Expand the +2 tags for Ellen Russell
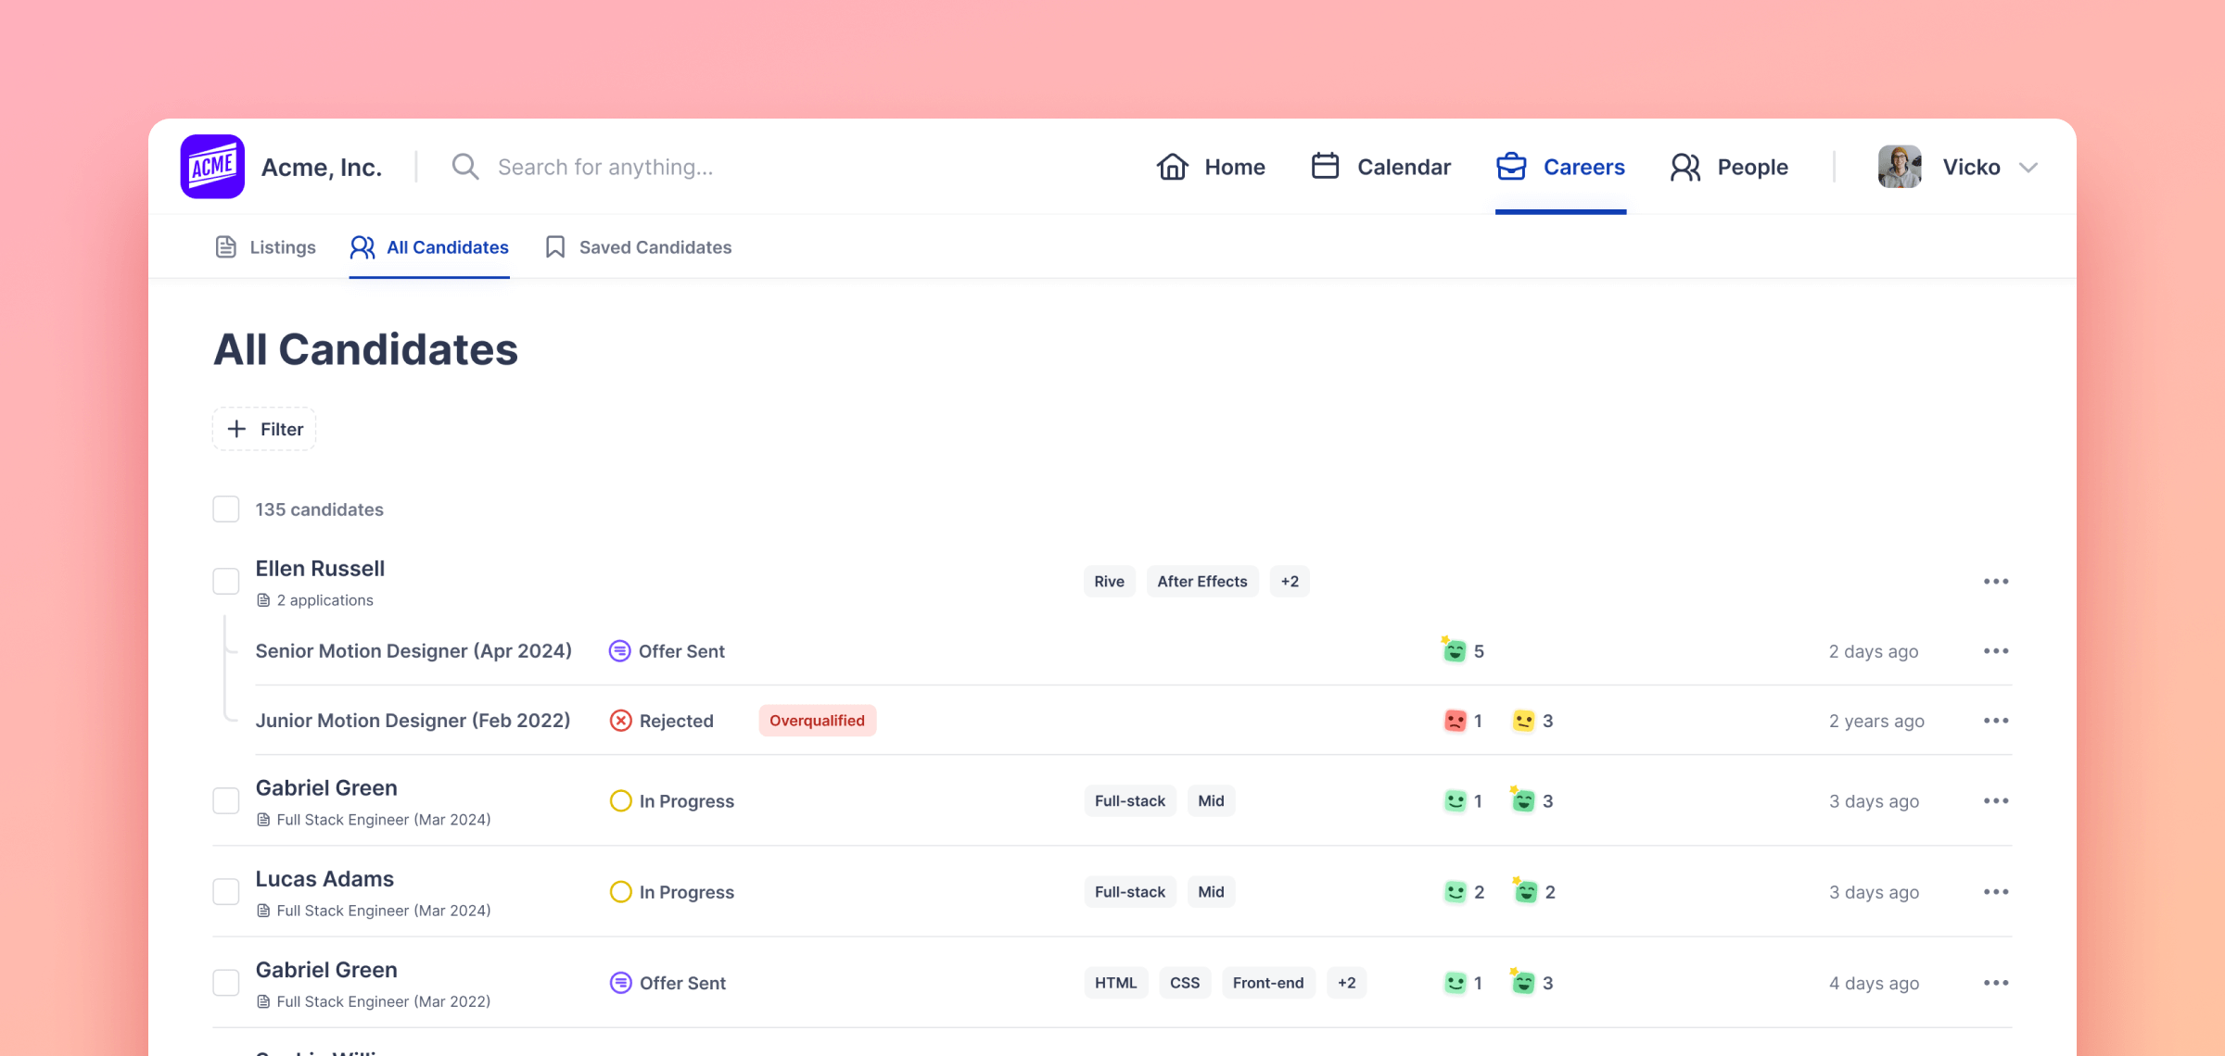Viewport: 2225px width, 1056px height. point(1290,581)
